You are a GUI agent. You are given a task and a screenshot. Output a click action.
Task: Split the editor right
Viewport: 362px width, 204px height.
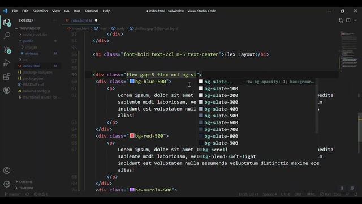(348, 20)
